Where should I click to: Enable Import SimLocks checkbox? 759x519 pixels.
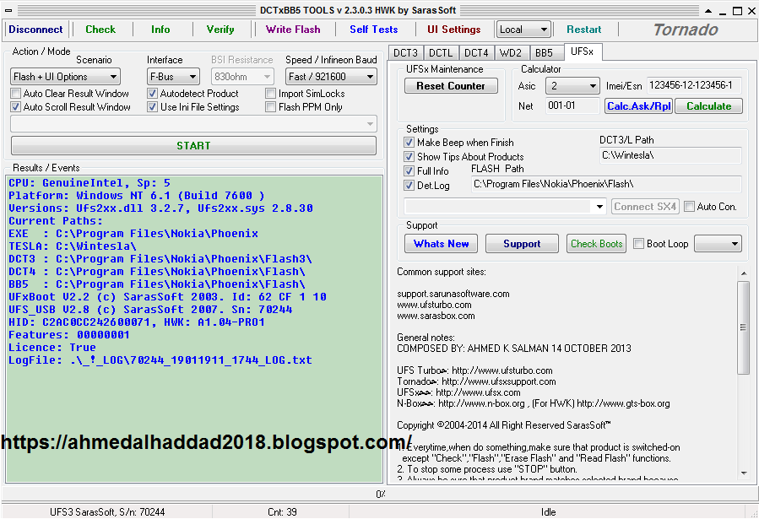(270, 94)
